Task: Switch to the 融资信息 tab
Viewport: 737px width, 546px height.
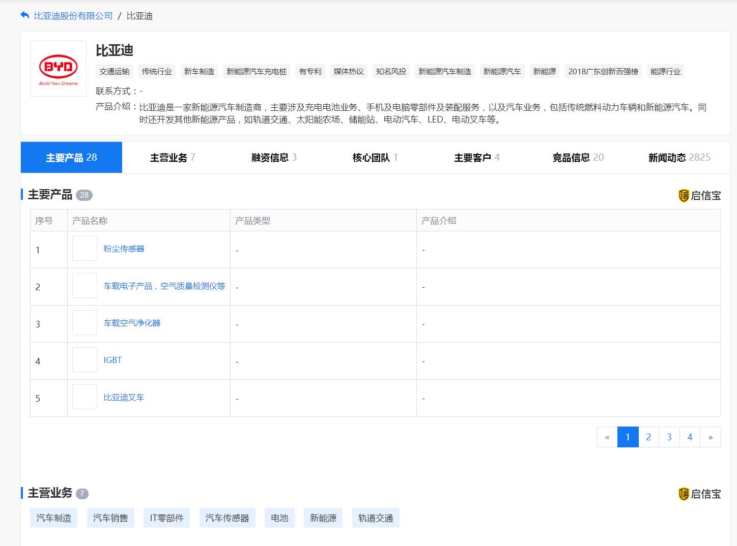Action: pos(274,158)
